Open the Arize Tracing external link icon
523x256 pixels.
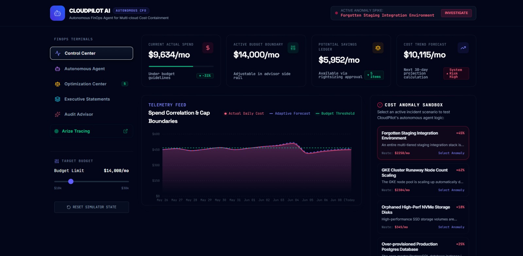[x=126, y=131]
